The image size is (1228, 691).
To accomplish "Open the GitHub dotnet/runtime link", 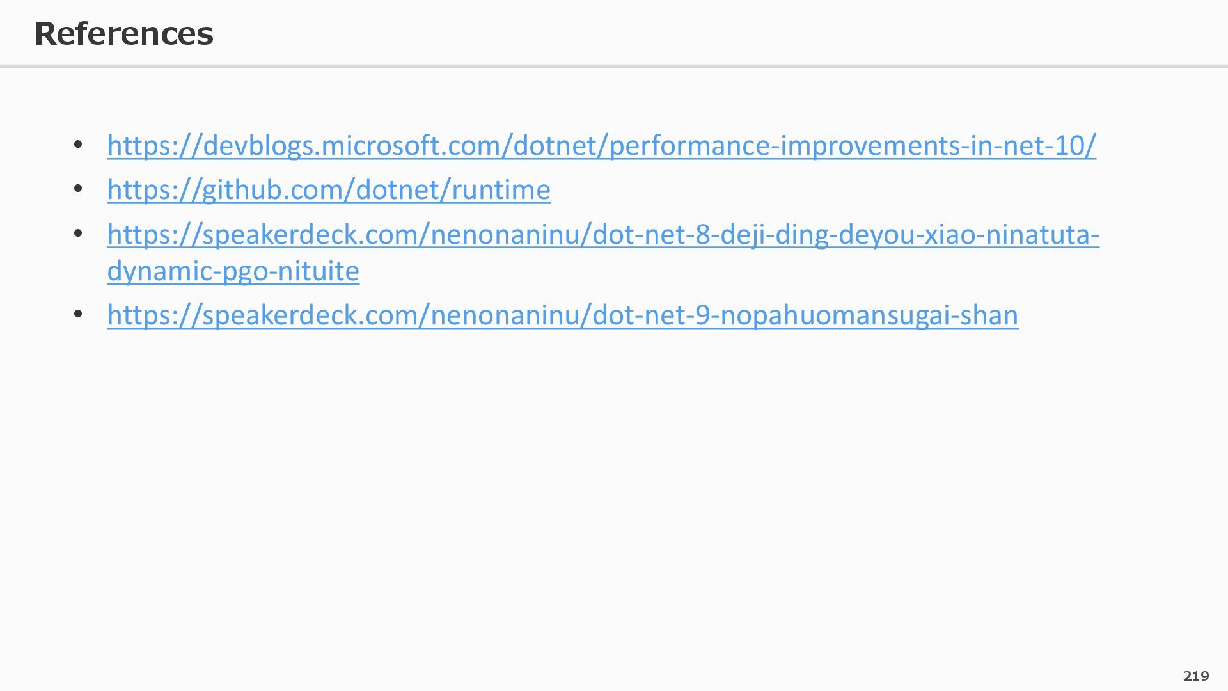I will (329, 190).
